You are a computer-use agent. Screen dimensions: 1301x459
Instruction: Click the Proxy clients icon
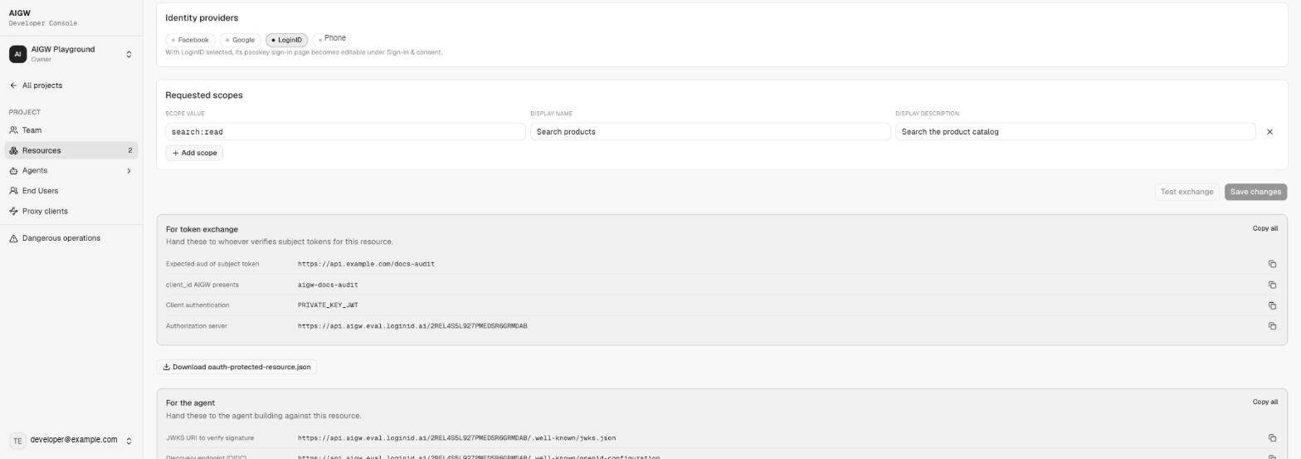13,211
